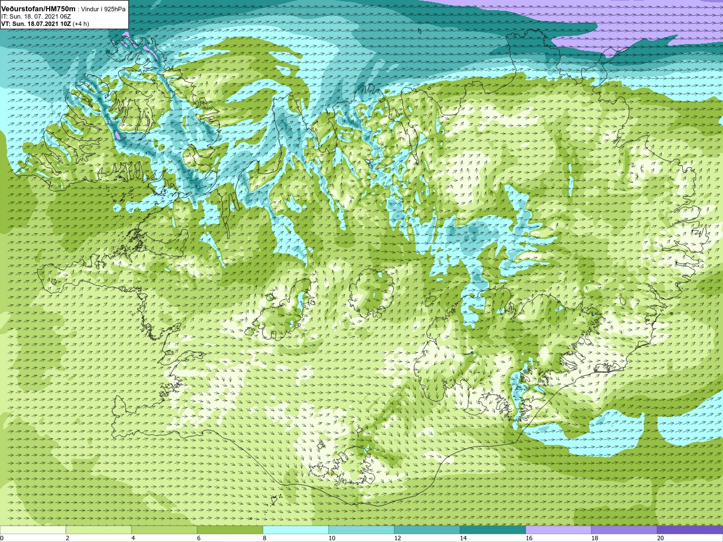Click the legend scale label "10"

332,538
